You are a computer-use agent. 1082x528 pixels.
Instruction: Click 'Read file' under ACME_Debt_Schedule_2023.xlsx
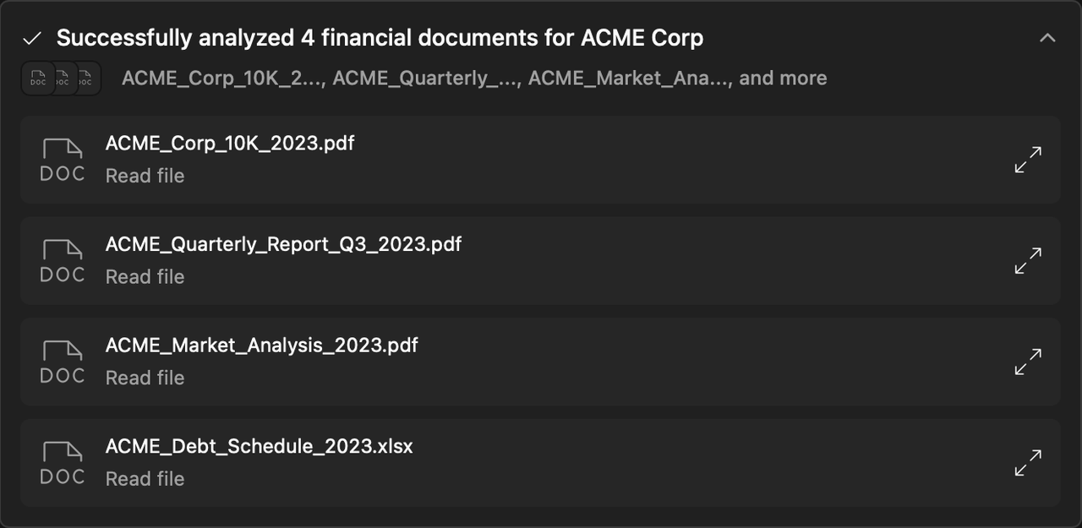[145, 479]
